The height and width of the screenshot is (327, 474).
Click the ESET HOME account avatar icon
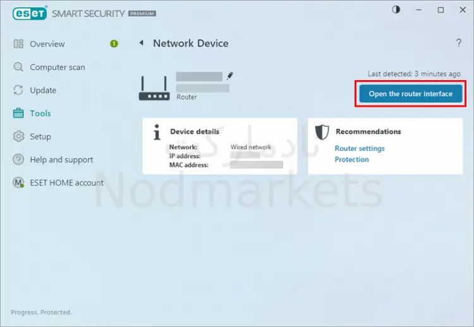(18, 182)
